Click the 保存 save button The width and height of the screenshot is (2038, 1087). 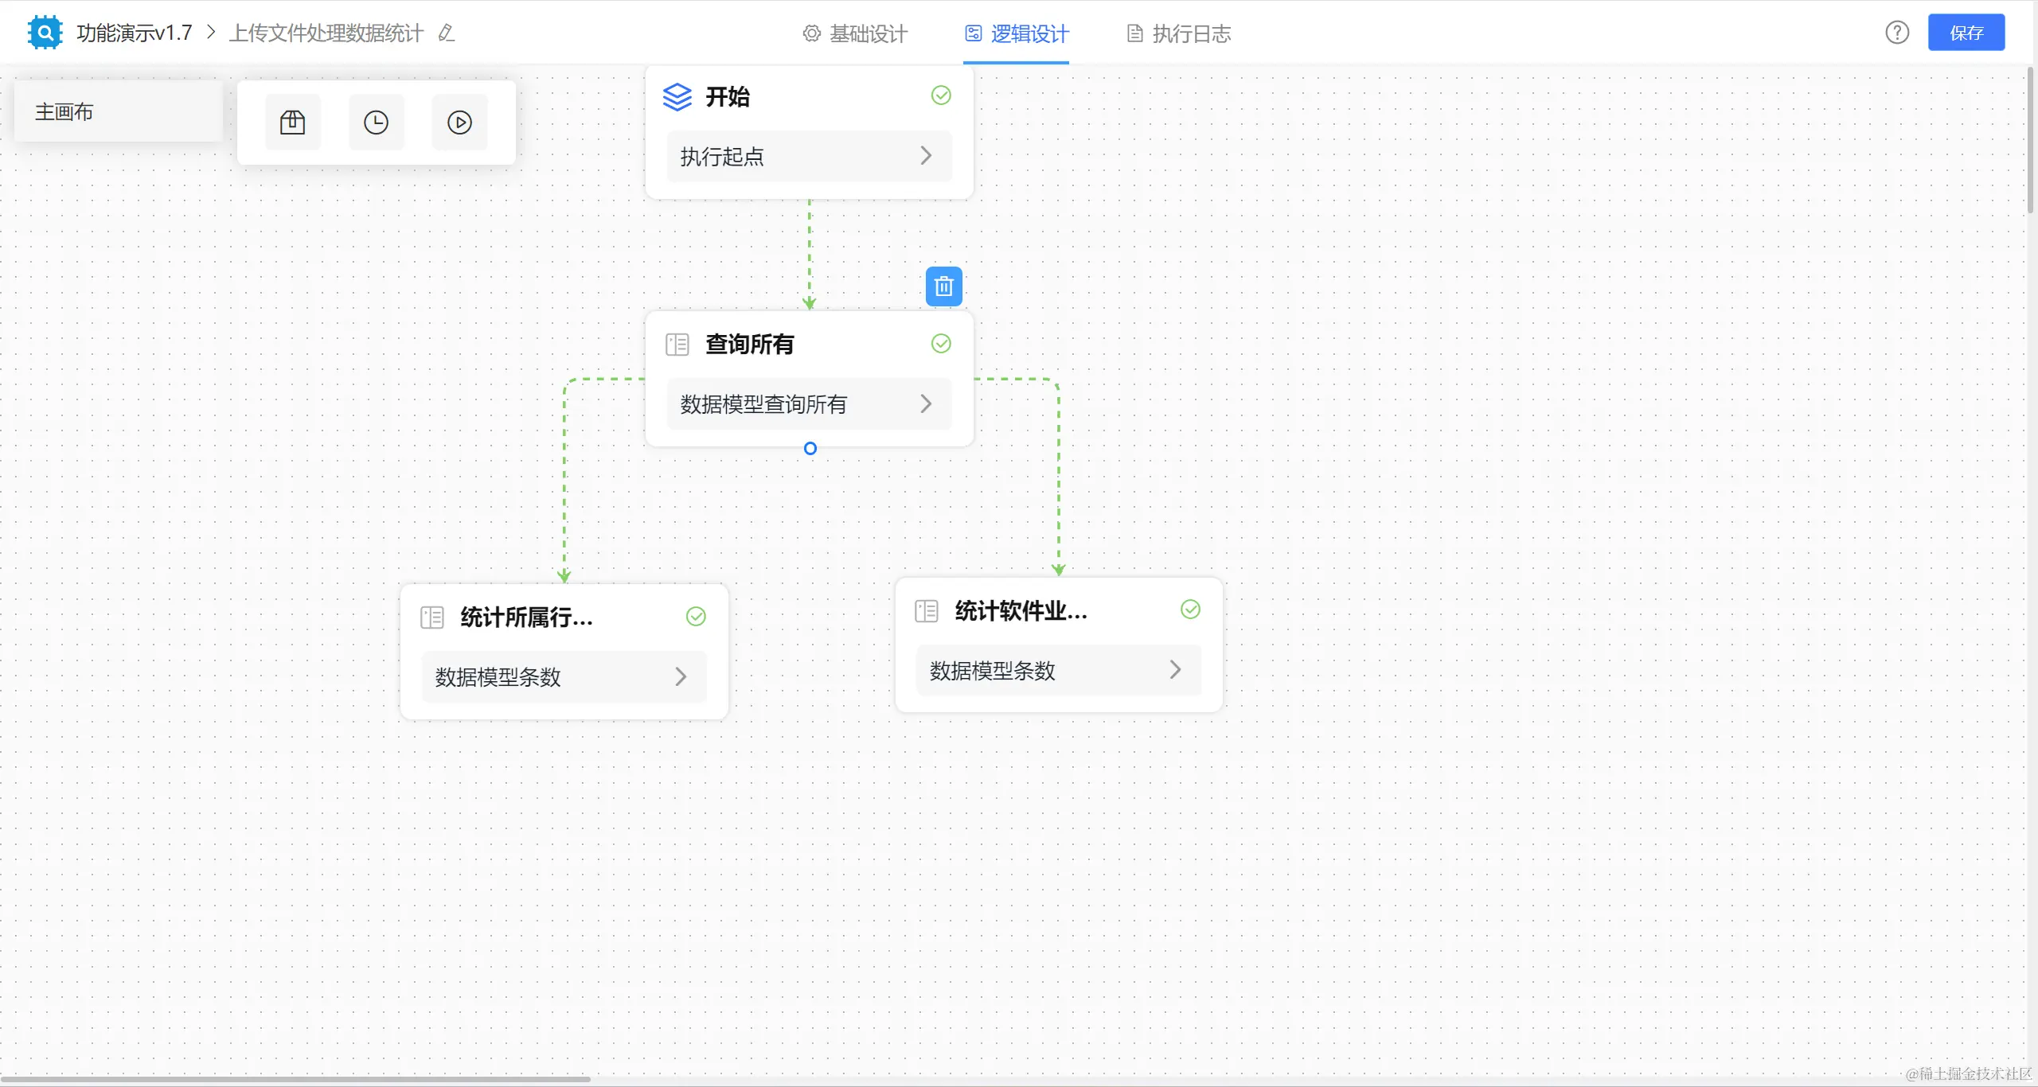[1966, 33]
